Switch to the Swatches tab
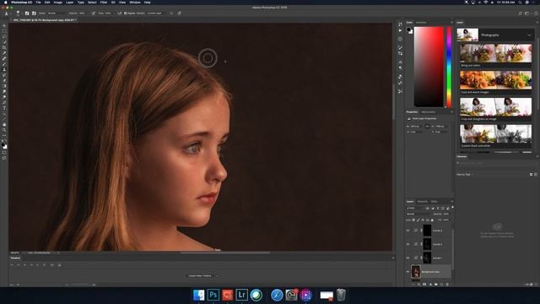The image size is (540, 304). tap(421, 23)
